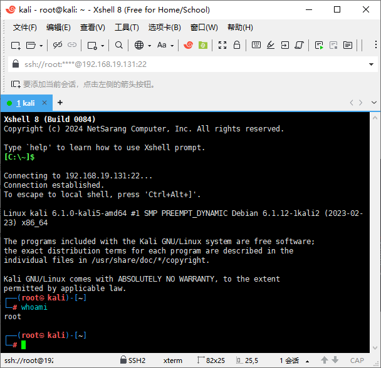Click the '1 会话' status entry
The image size is (381, 368).
click(x=289, y=360)
